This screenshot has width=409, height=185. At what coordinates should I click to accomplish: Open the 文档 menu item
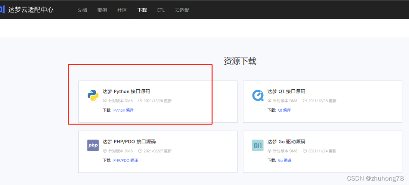pos(82,10)
